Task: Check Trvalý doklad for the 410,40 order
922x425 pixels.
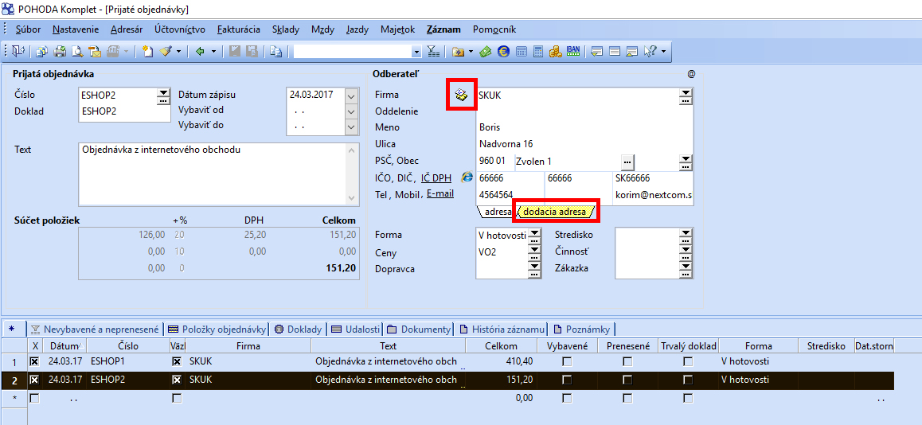Action: tap(687, 362)
